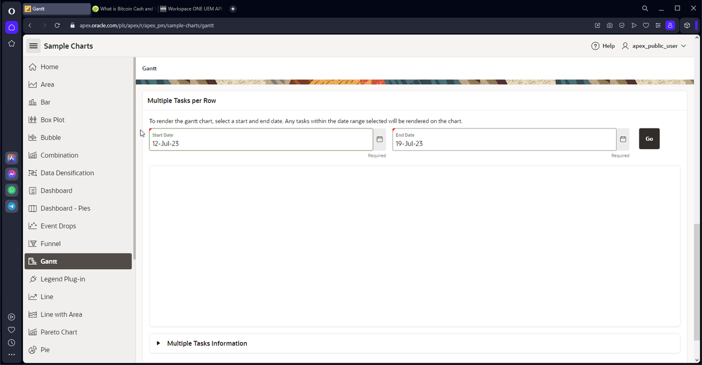702x365 pixels.
Task: Select the Gantt navigation item
Action: point(79,261)
